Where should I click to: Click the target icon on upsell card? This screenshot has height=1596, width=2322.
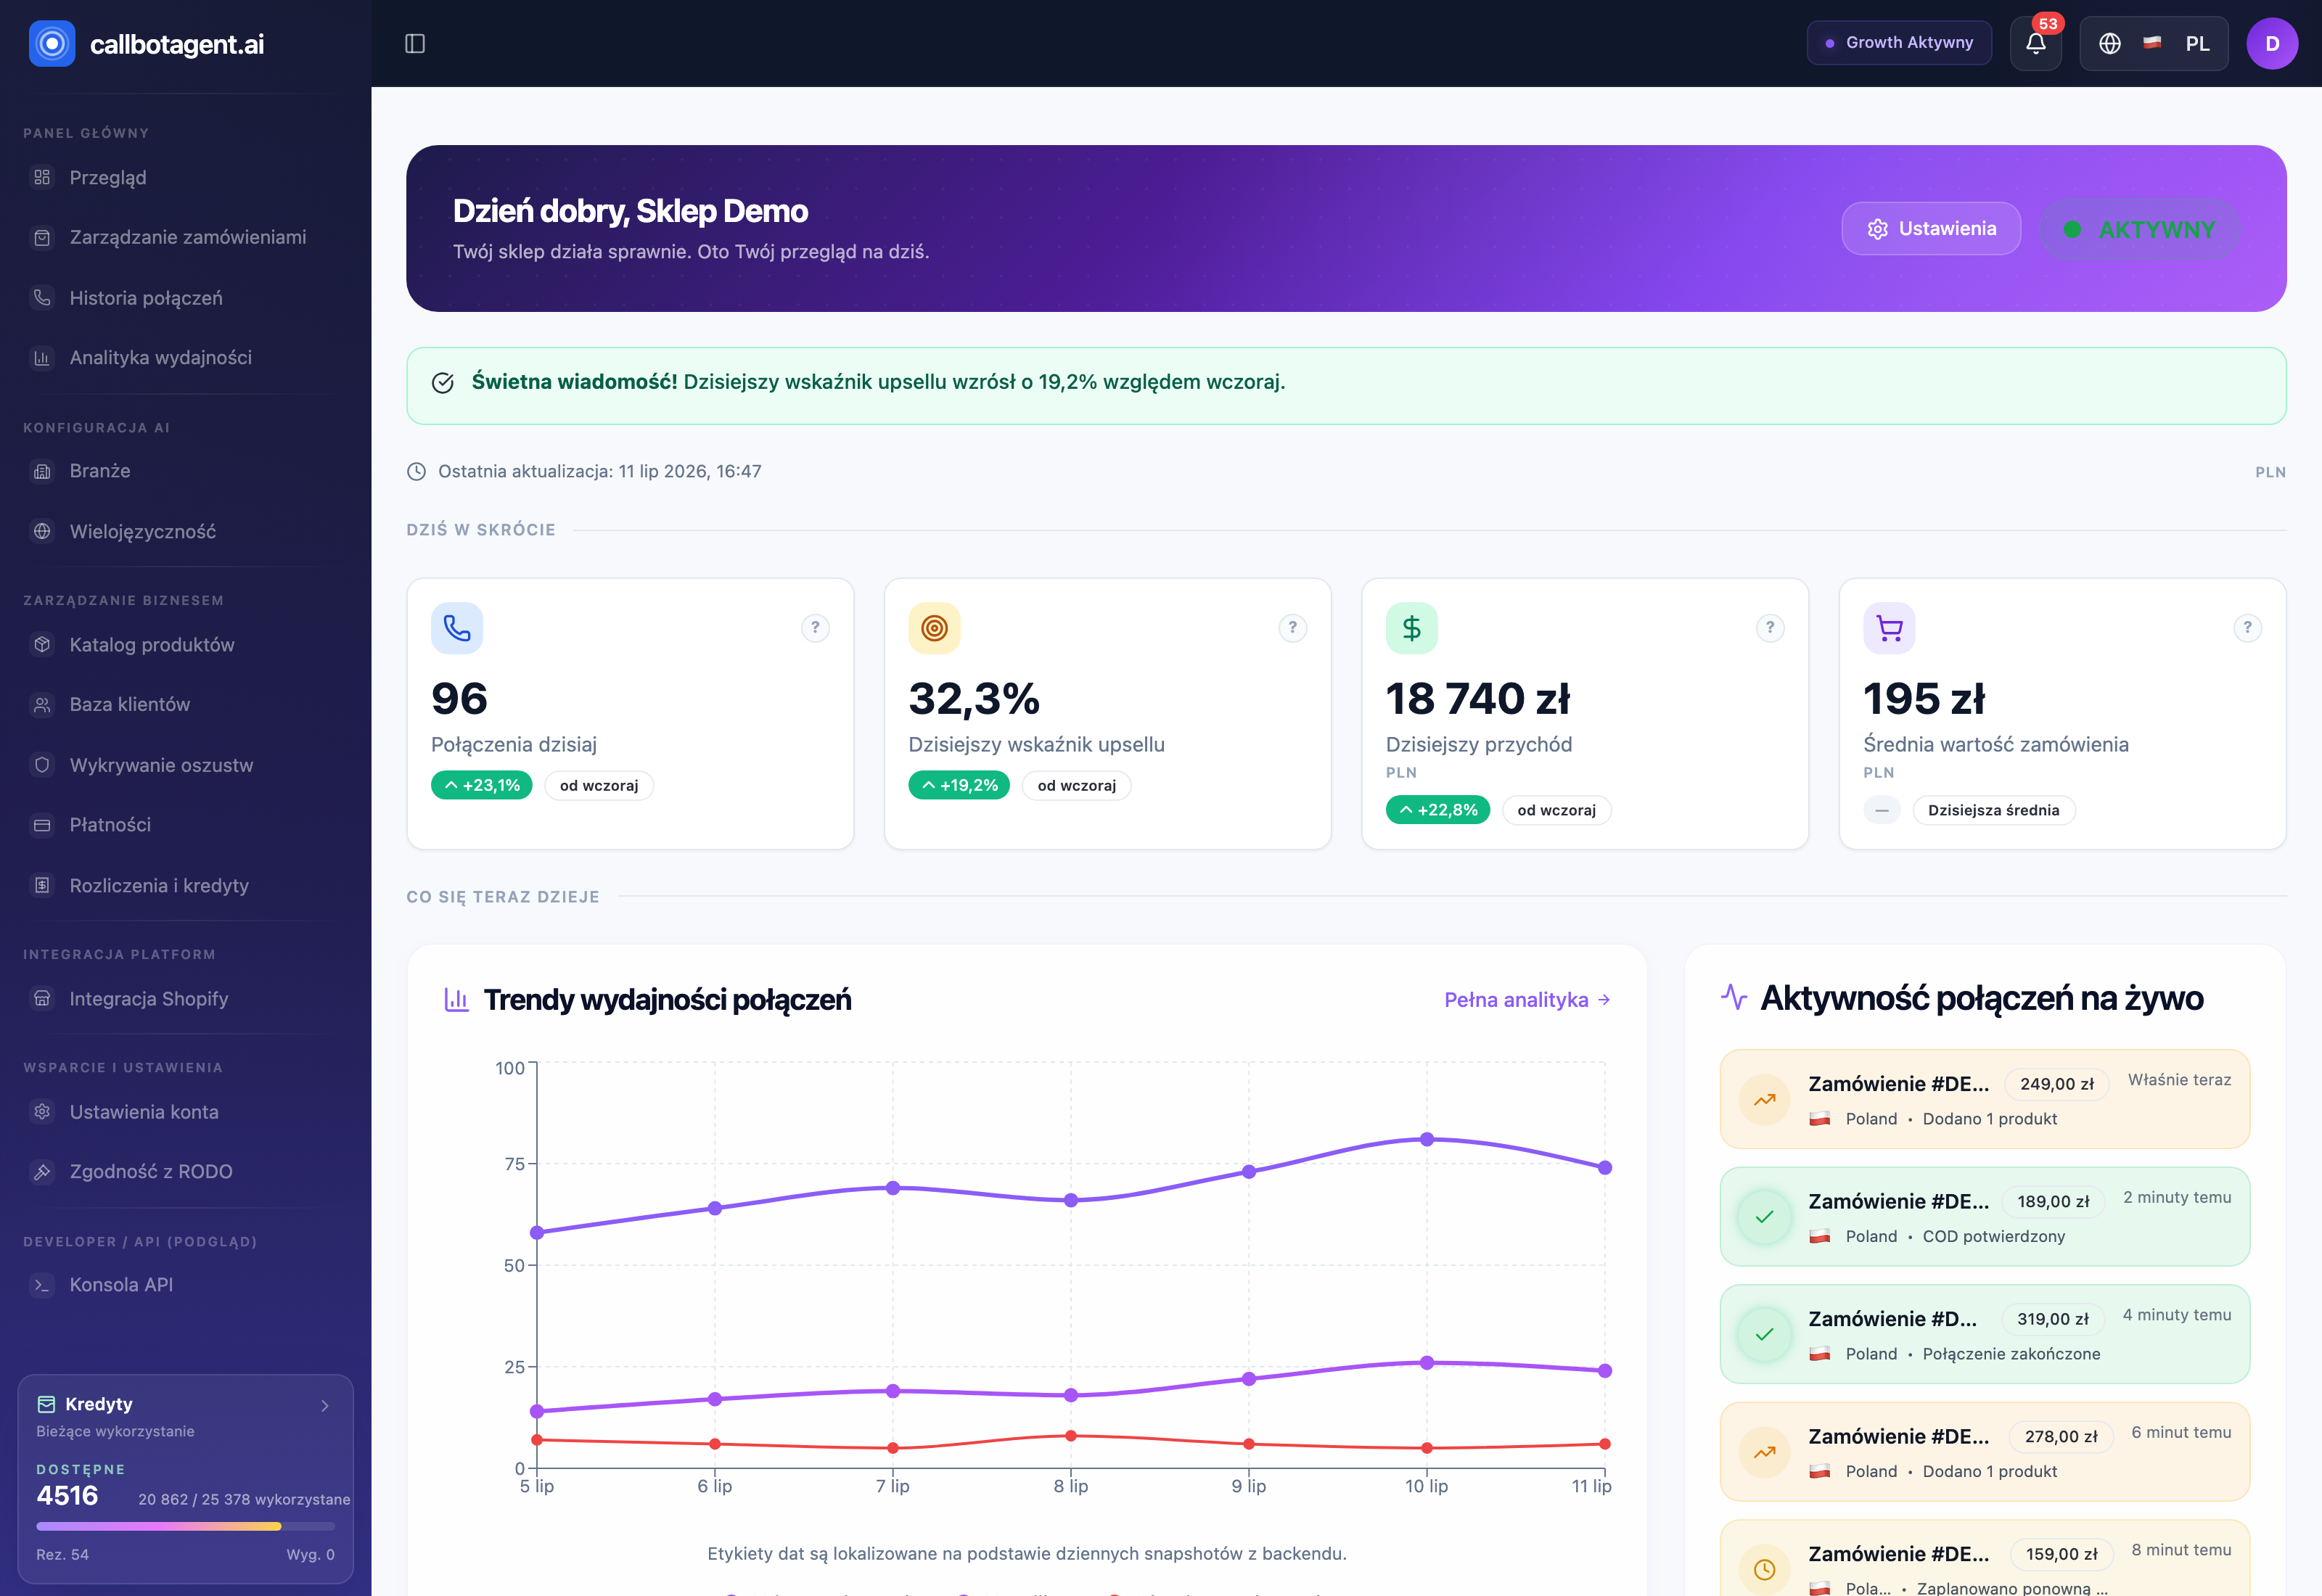coord(934,628)
